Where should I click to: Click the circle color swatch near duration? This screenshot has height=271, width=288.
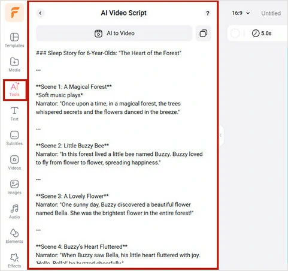pyautogui.click(x=235, y=33)
